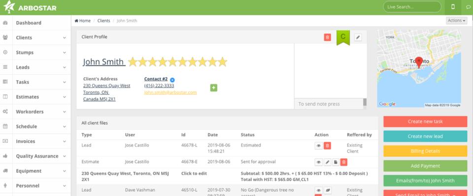The width and height of the screenshot is (473, 196).
Task: Open the chat bubble icon in header
Action: pyautogui.click(x=468, y=7)
